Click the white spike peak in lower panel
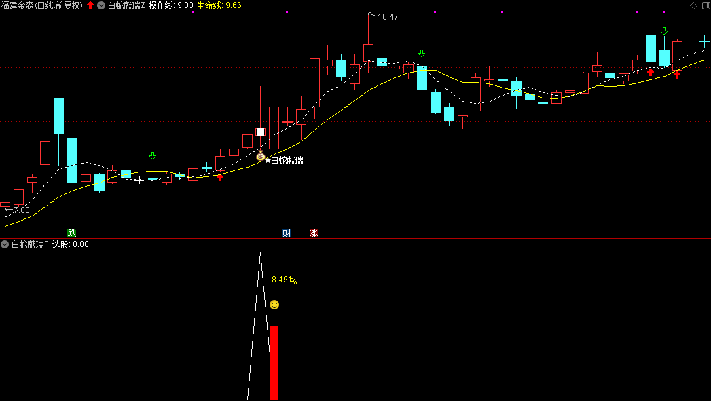Image resolution: width=711 pixels, height=401 pixels. click(x=260, y=254)
